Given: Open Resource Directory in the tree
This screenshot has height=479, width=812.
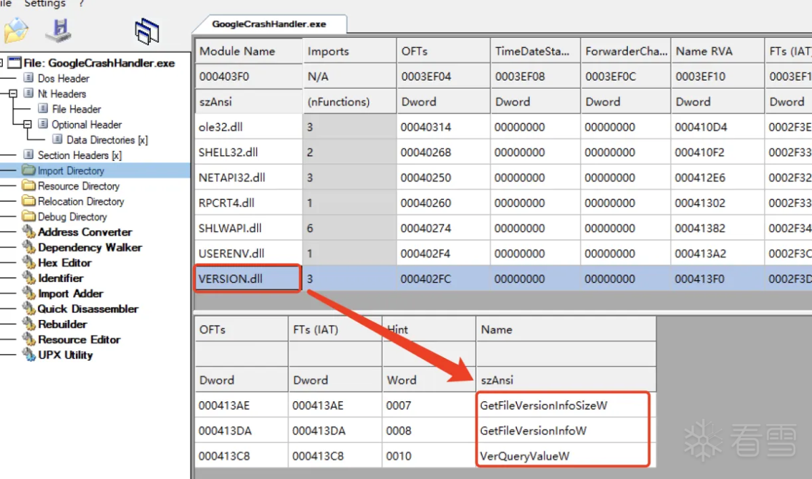Looking at the screenshot, I should click(78, 186).
